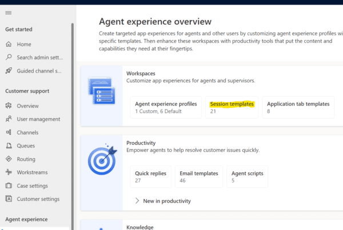
Task: Open highlighted Session templates tile
Action: 232,107
